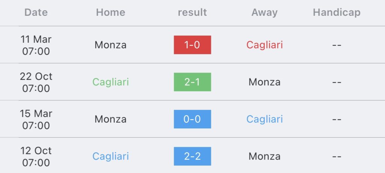Select red Cagliari away team link

click(x=264, y=45)
